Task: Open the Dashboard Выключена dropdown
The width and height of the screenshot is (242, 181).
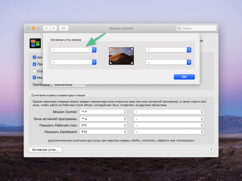Action: click(x=71, y=85)
